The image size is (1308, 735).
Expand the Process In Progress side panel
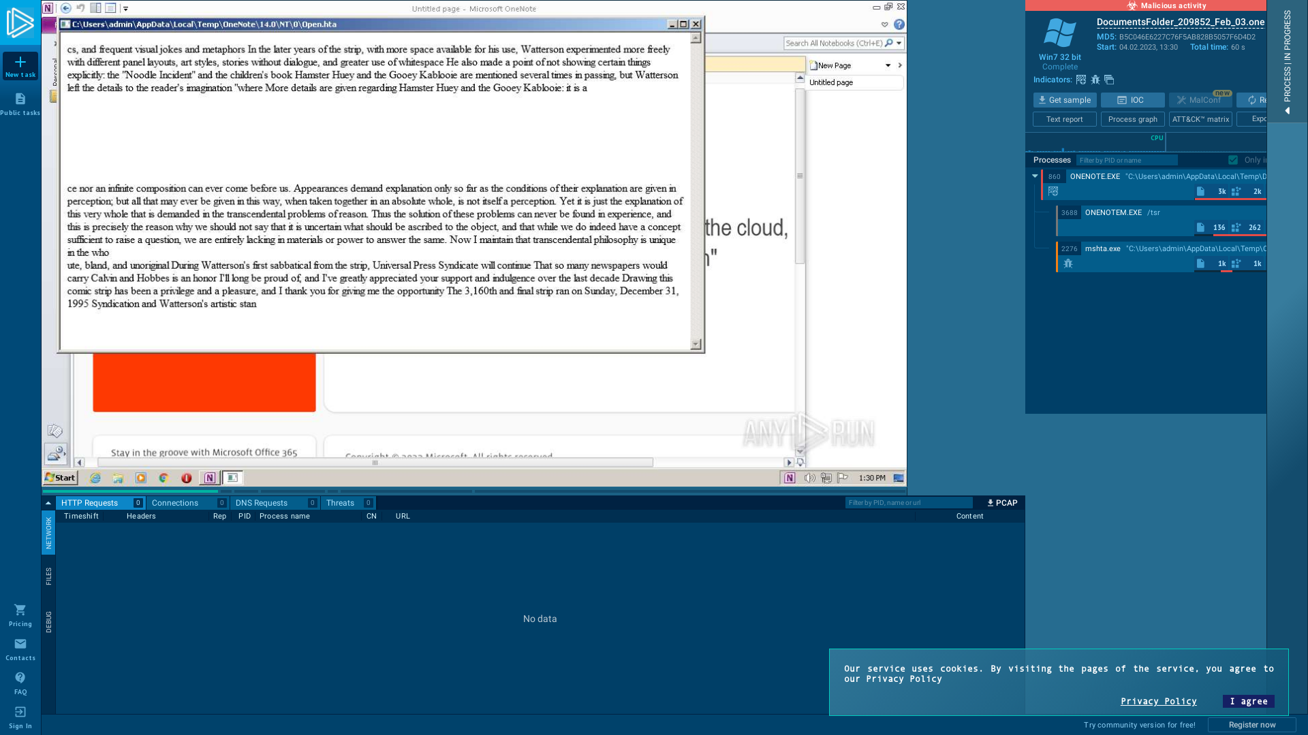(1287, 61)
